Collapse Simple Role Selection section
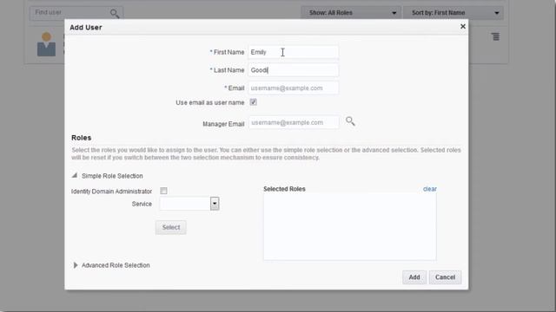 pyautogui.click(x=75, y=175)
